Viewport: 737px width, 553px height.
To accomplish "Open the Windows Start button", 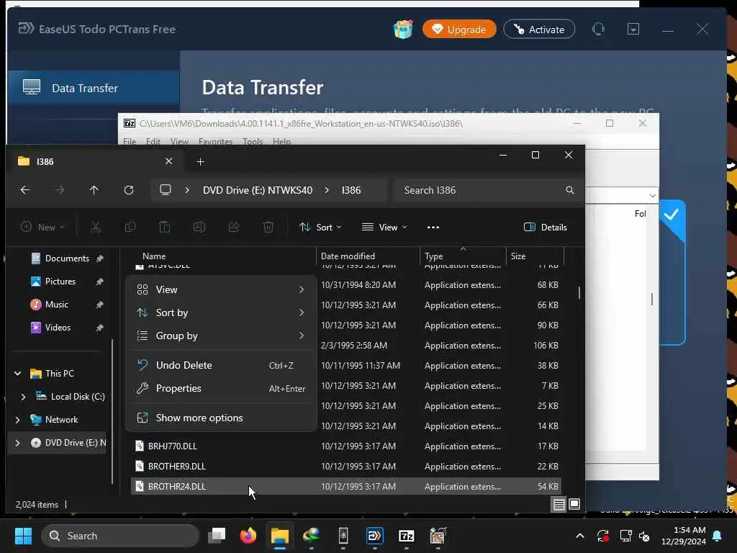I will (x=23, y=536).
